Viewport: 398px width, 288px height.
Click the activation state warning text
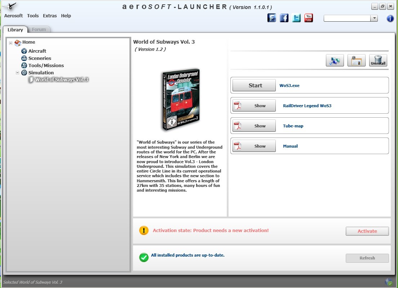tap(211, 231)
